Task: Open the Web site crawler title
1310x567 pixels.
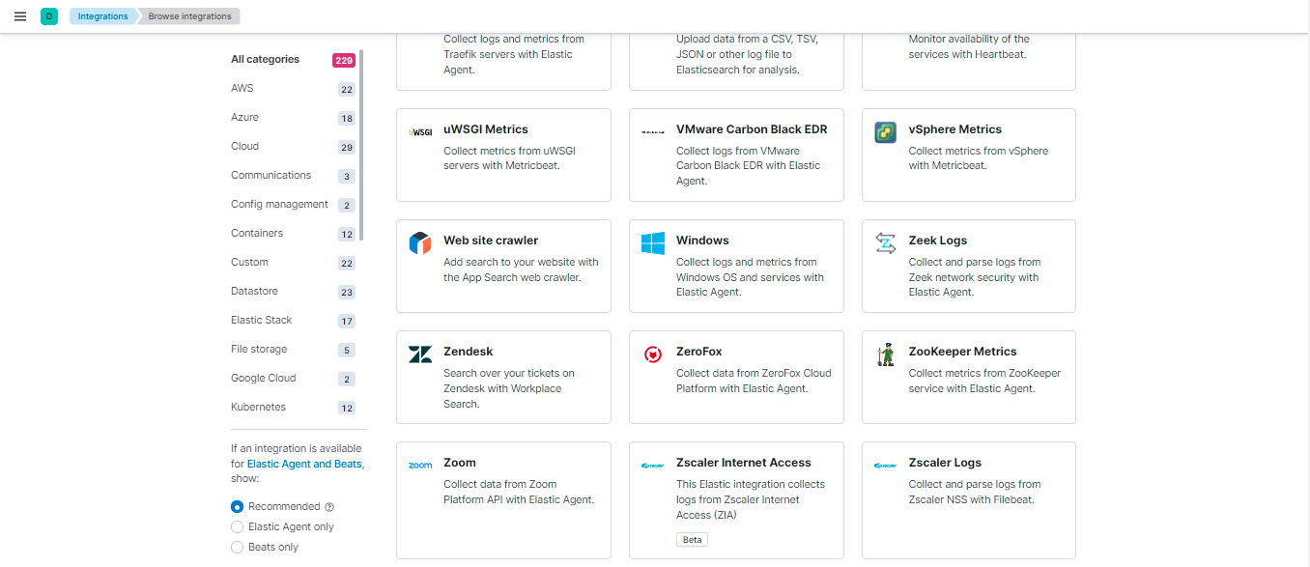Action: [x=491, y=241]
